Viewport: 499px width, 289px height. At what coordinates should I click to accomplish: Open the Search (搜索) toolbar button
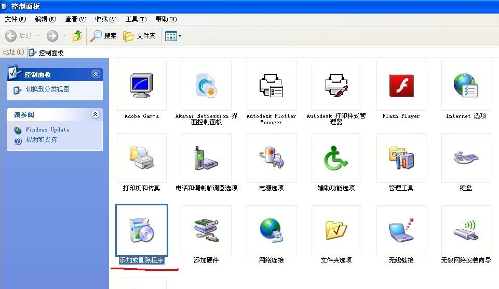point(103,36)
